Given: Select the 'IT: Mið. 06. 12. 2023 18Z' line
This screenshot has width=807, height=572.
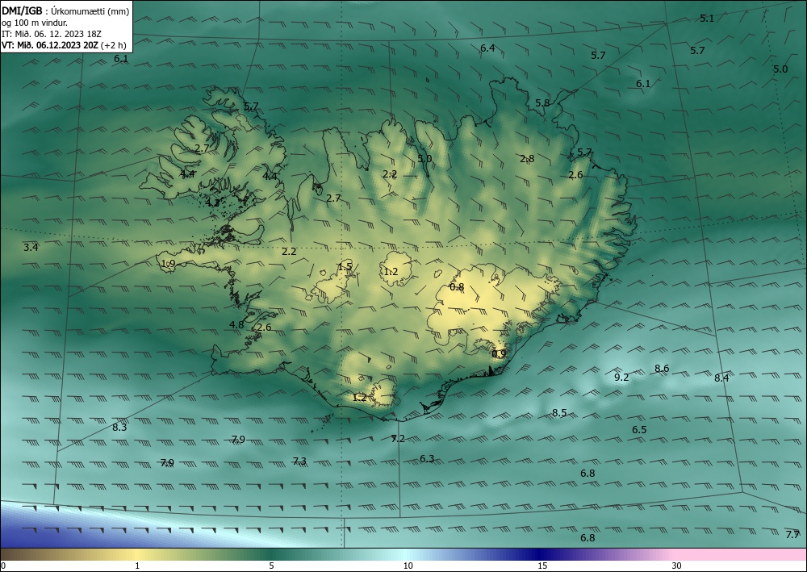Looking at the screenshot, I should pyautogui.click(x=52, y=34).
